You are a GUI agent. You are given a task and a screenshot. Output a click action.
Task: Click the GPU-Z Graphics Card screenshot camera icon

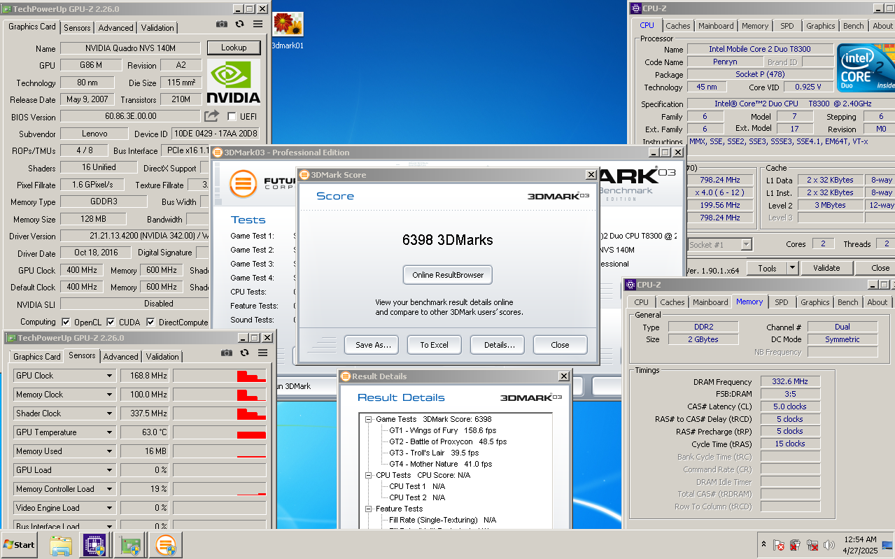pos(222,24)
